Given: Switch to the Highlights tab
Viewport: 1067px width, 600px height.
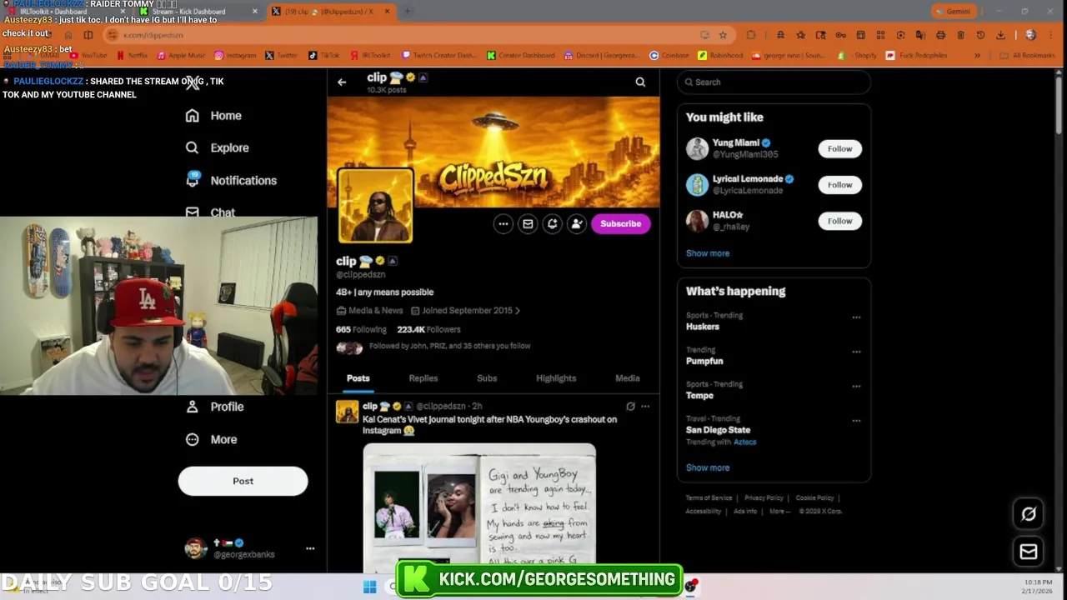Looking at the screenshot, I should pyautogui.click(x=556, y=378).
